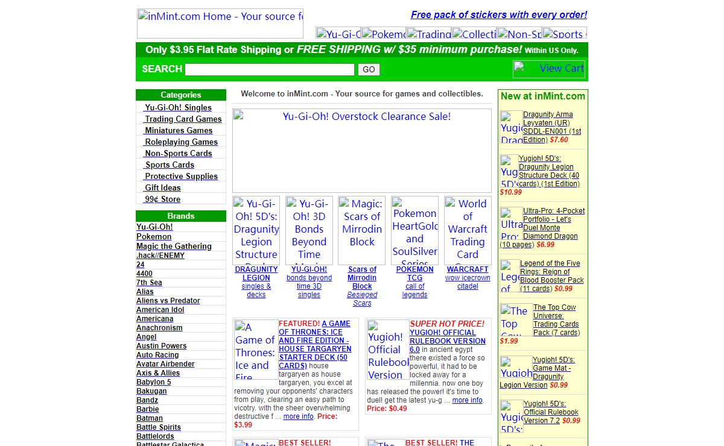724x446 pixels.
Task: Open Yu-Gi-Oh! Singles category
Action: [x=178, y=107]
